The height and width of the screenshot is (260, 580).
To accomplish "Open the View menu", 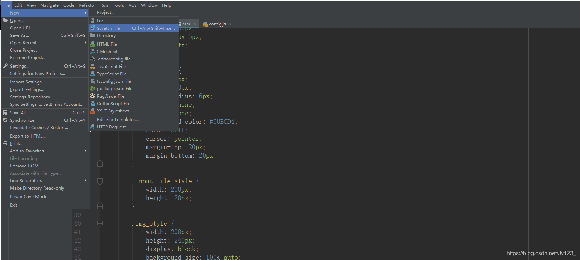I will 31,5.
